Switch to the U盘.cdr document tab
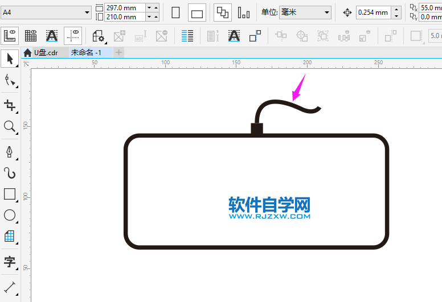Viewport: 442px width, 302px height. coord(43,52)
